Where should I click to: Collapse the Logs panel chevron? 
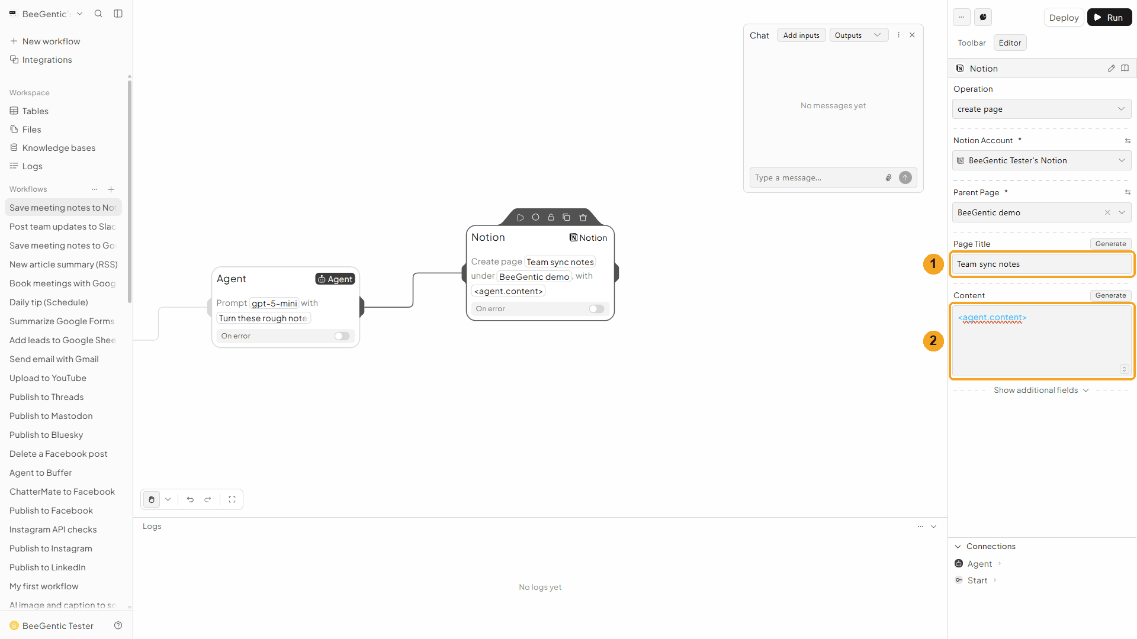tap(934, 527)
